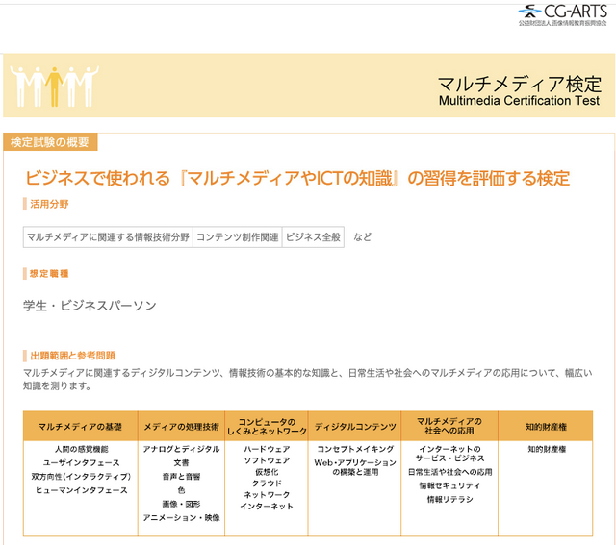Screen dimensions: 616x545
Task: Click the コンテンツ制作関連 tag
Action: tap(237, 237)
